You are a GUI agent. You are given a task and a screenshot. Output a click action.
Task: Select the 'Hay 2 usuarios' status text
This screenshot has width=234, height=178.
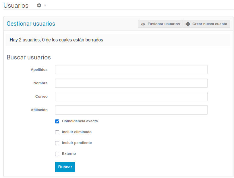[x=56, y=40]
